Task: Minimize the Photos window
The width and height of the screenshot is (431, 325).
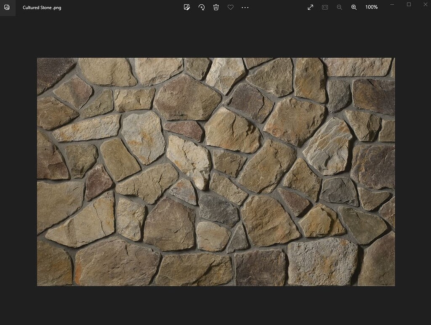Action: [391, 5]
